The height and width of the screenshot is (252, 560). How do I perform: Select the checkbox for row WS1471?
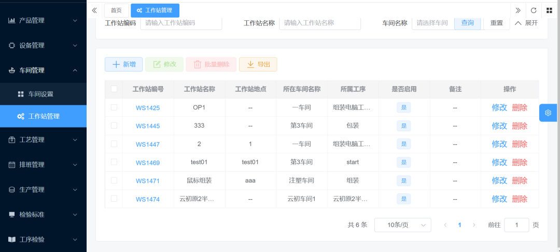click(114, 180)
